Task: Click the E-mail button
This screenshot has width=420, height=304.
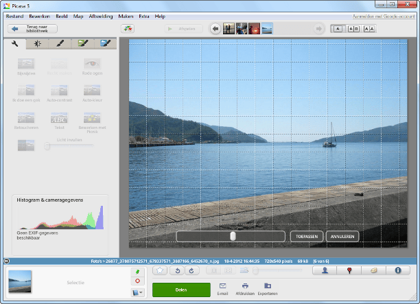Action: click(222, 290)
